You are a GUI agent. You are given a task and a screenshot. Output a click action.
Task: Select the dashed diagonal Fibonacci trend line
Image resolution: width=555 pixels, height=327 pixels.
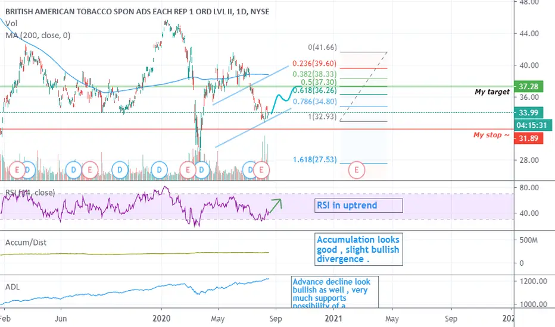[363, 87]
